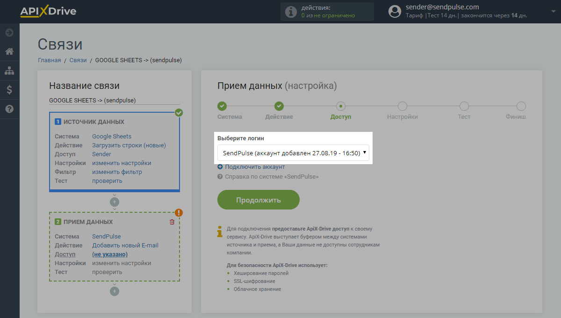Click Подключить аккаунт link
Screen dimensions: 561x318
[255, 167]
